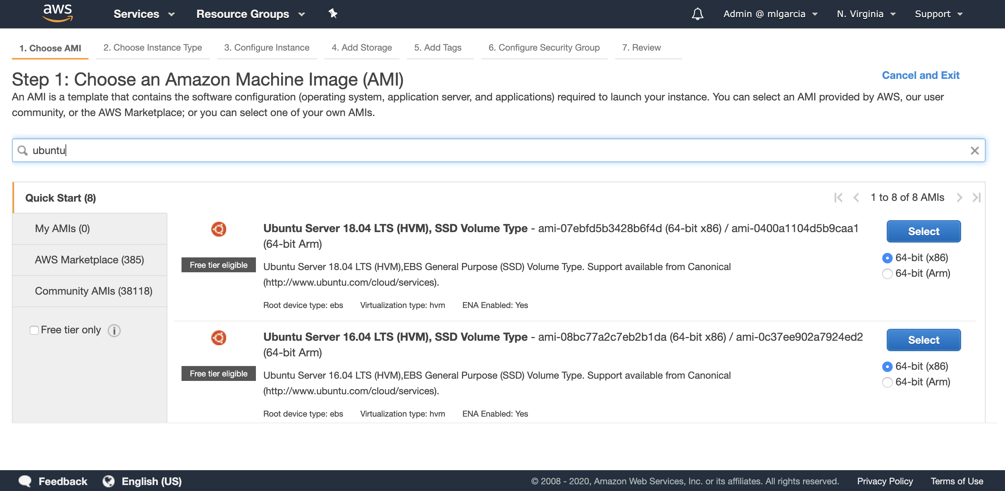The width and height of the screenshot is (1005, 491).
Task: Click the Cancel and Exit link
Action: pyautogui.click(x=920, y=76)
